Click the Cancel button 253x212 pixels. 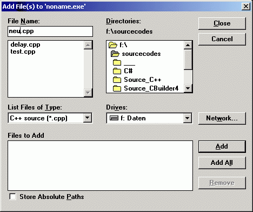[x=222, y=39]
